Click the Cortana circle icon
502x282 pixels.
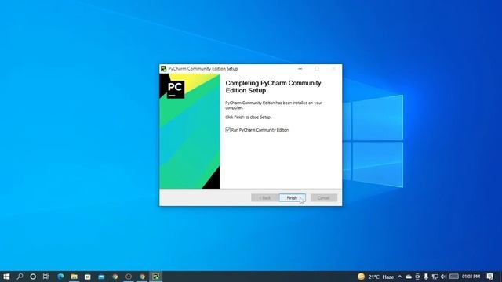[x=33, y=277]
